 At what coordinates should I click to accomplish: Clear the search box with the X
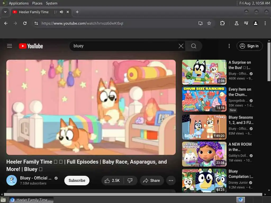pos(181,46)
